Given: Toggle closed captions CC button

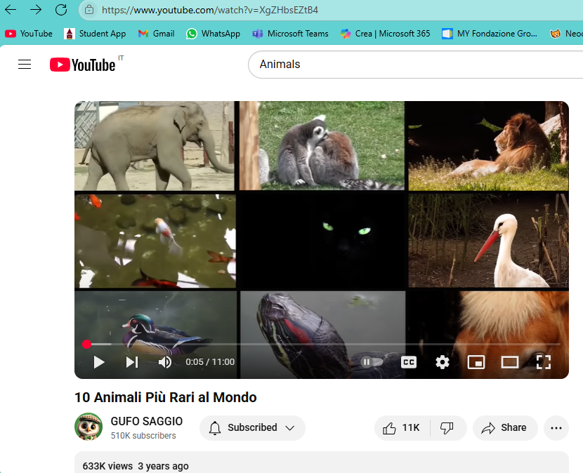Looking at the screenshot, I should click(409, 362).
